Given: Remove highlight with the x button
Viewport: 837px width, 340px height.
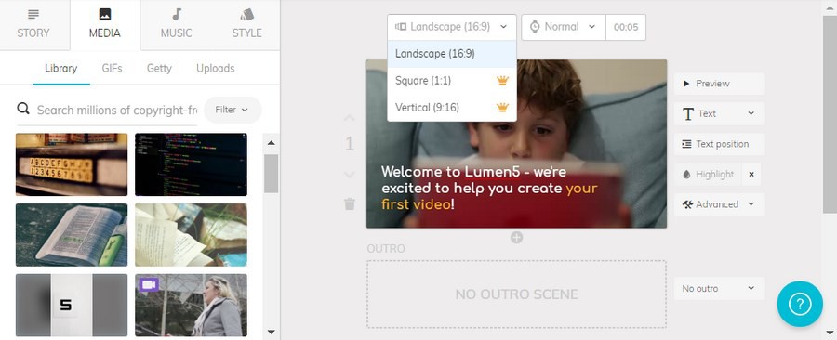Looking at the screenshot, I should [x=751, y=175].
